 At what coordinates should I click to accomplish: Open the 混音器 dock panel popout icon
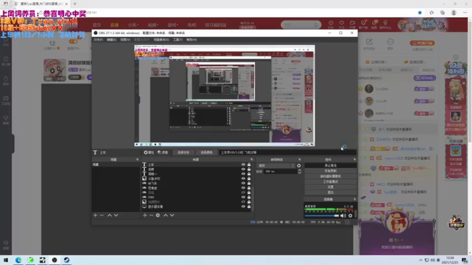(x=355, y=199)
